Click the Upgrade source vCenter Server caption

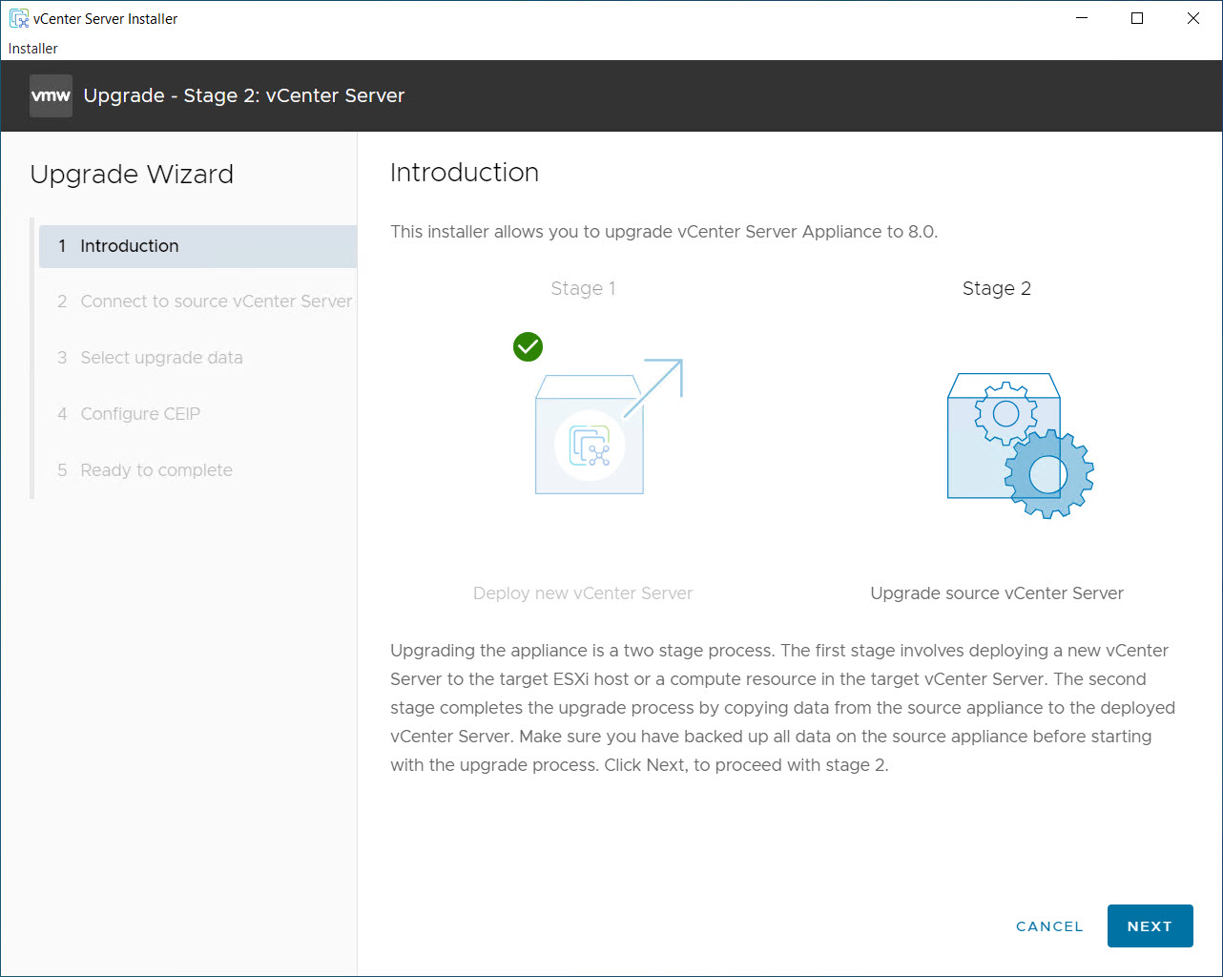pos(997,593)
